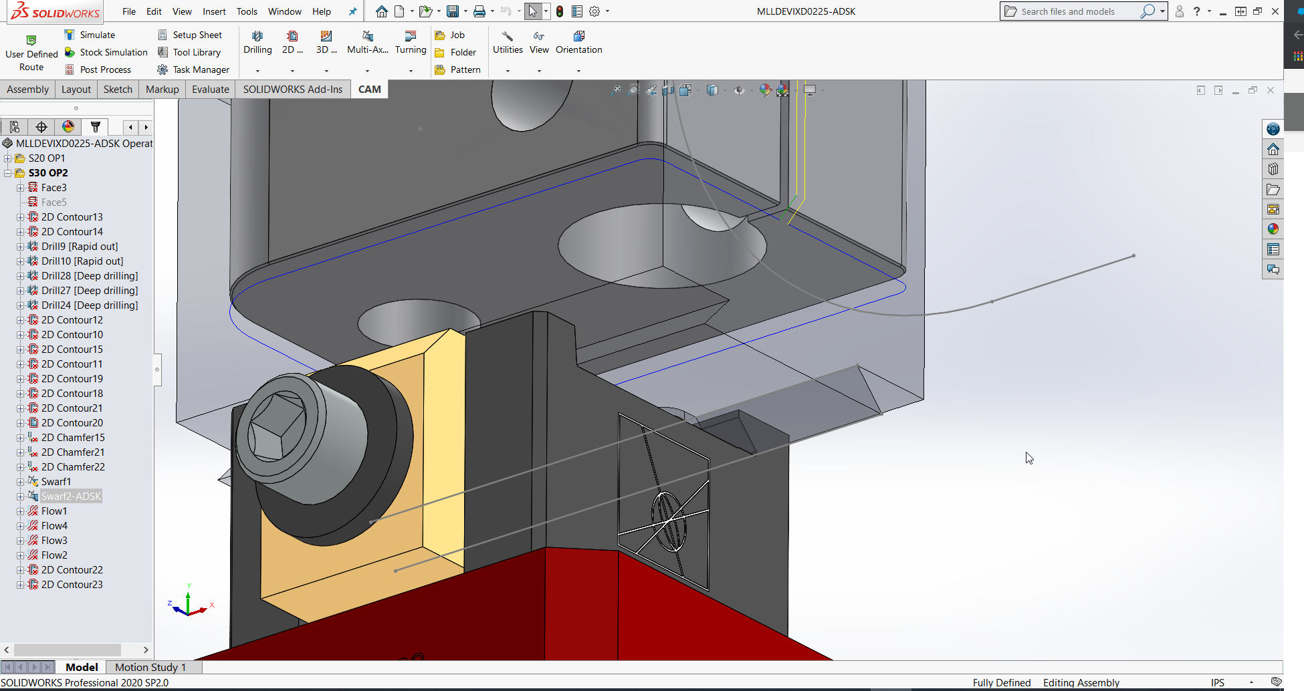Viewport: 1304px width, 691px height.
Task: Select the Flow4 operation
Action: pyautogui.click(x=54, y=526)
